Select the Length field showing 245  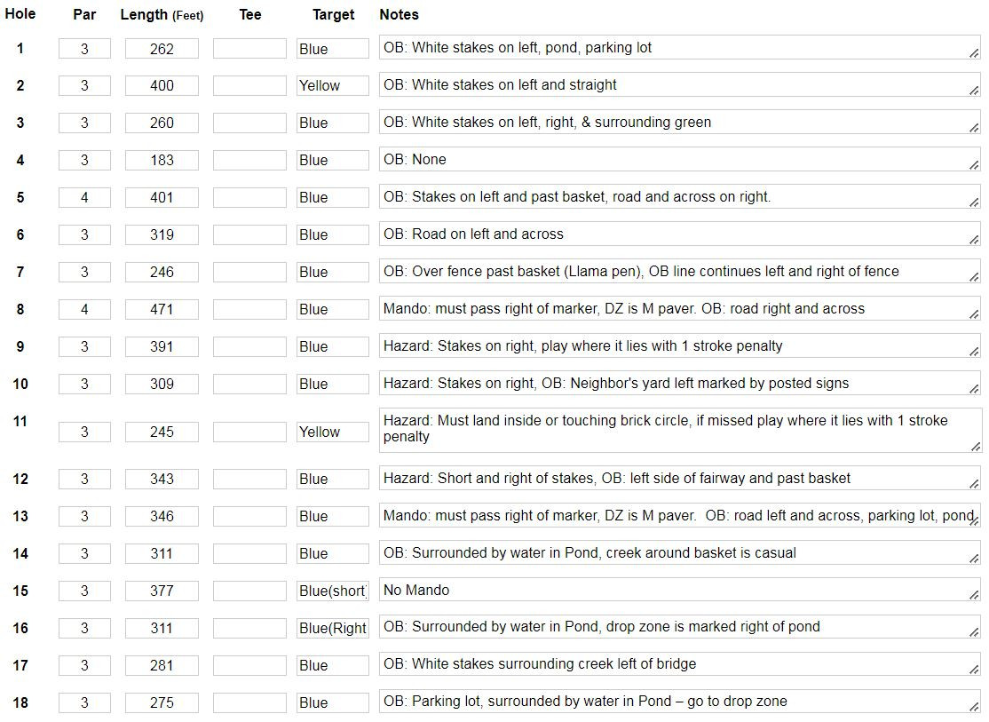click(x=162, y=432)
